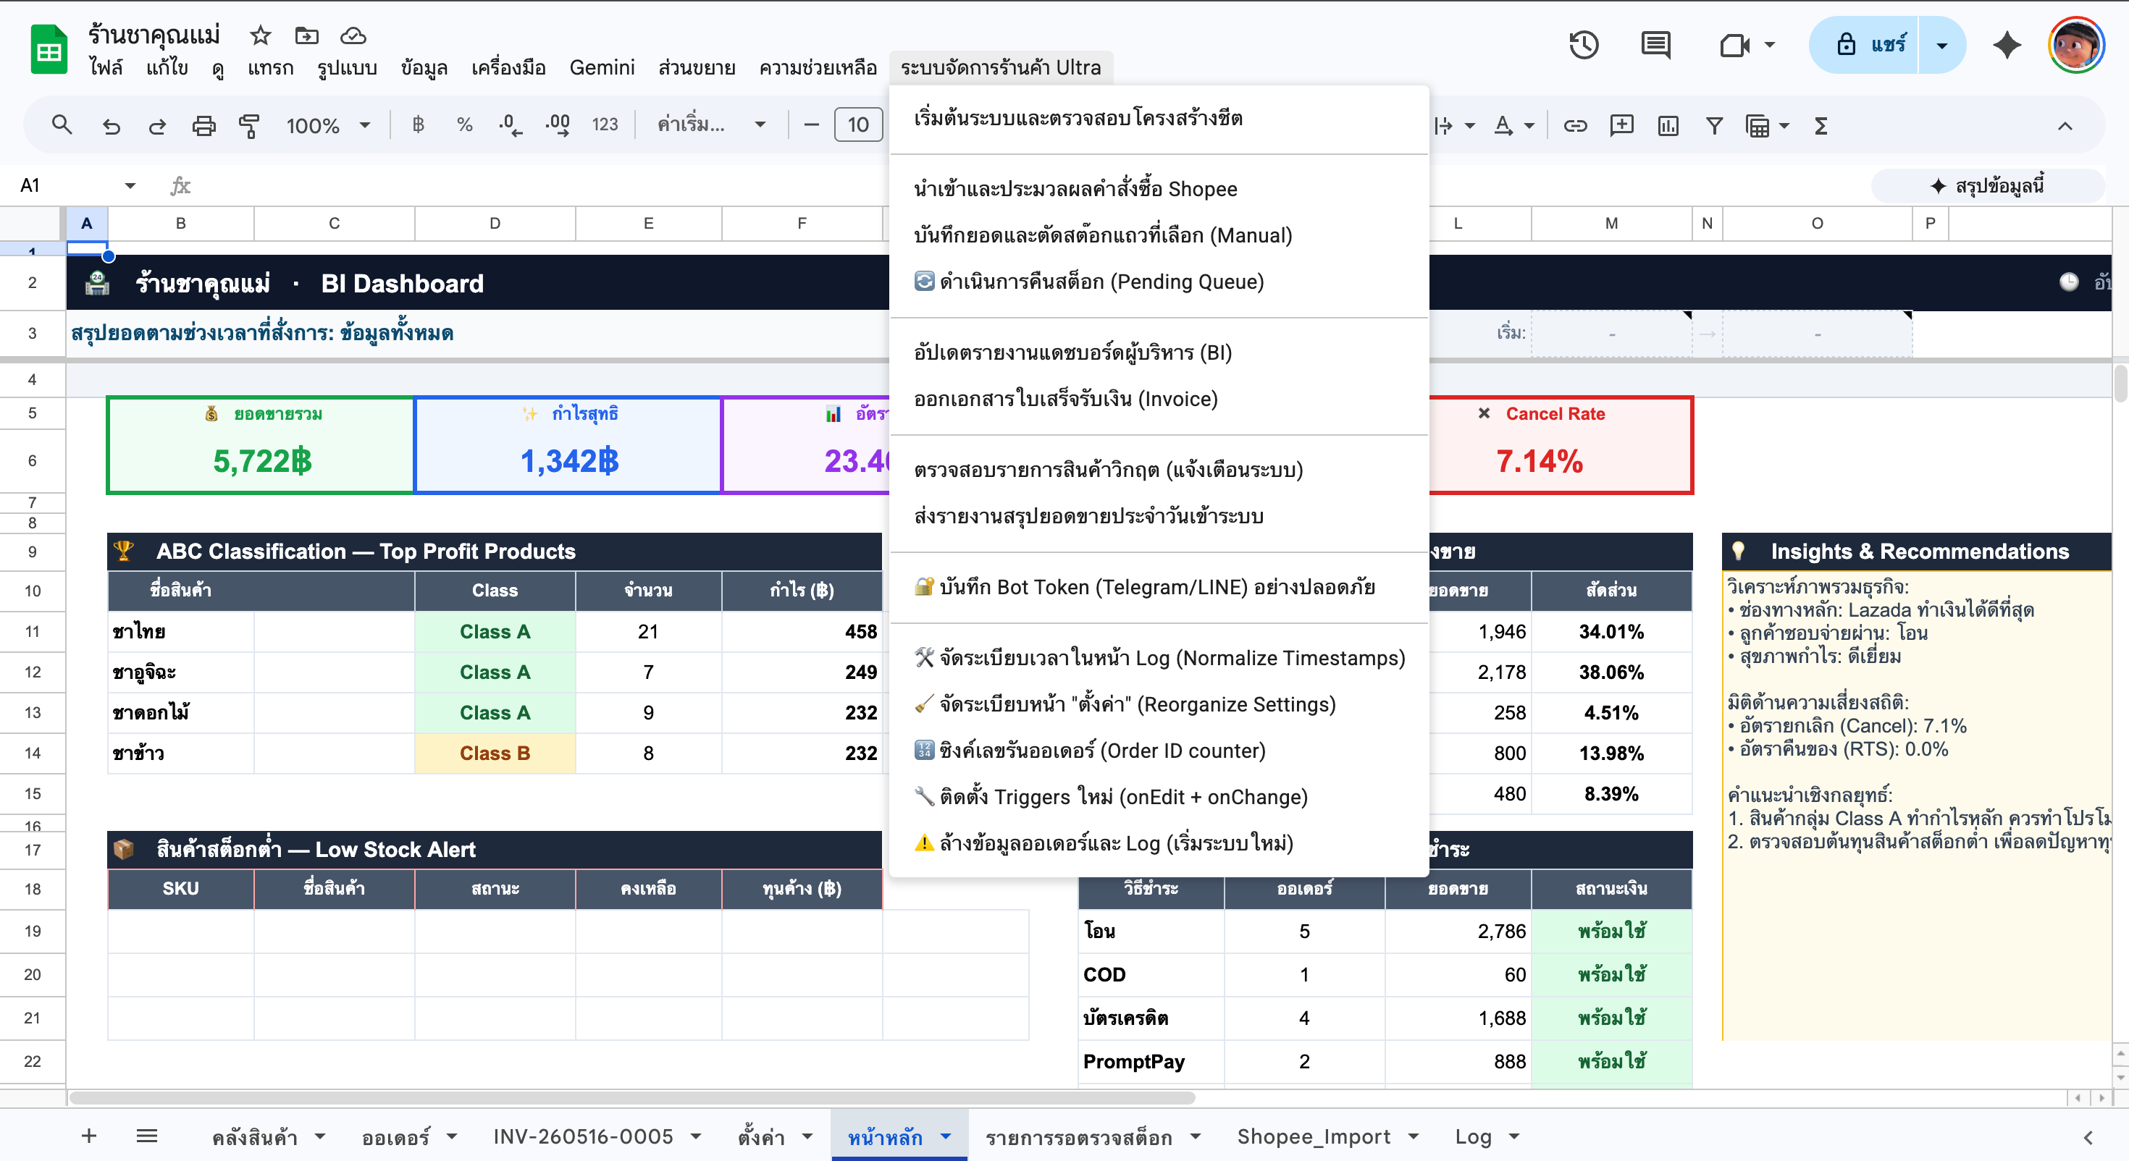Choose ล้างข้อมูลออเดอร์และ Log menu item
The image size is (2129, 1161).
point(1159,843)
